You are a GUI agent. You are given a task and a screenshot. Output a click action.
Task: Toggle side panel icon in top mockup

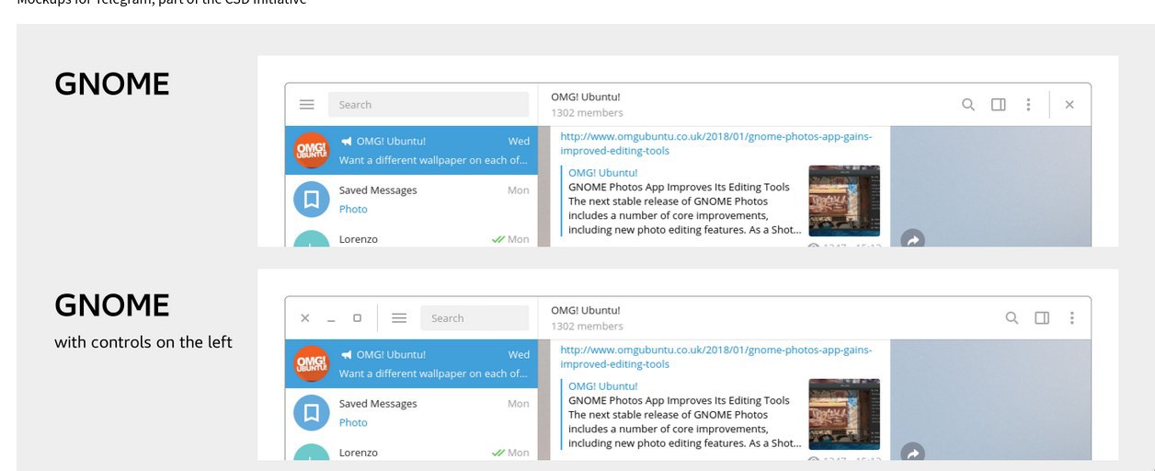click(999, 105)
